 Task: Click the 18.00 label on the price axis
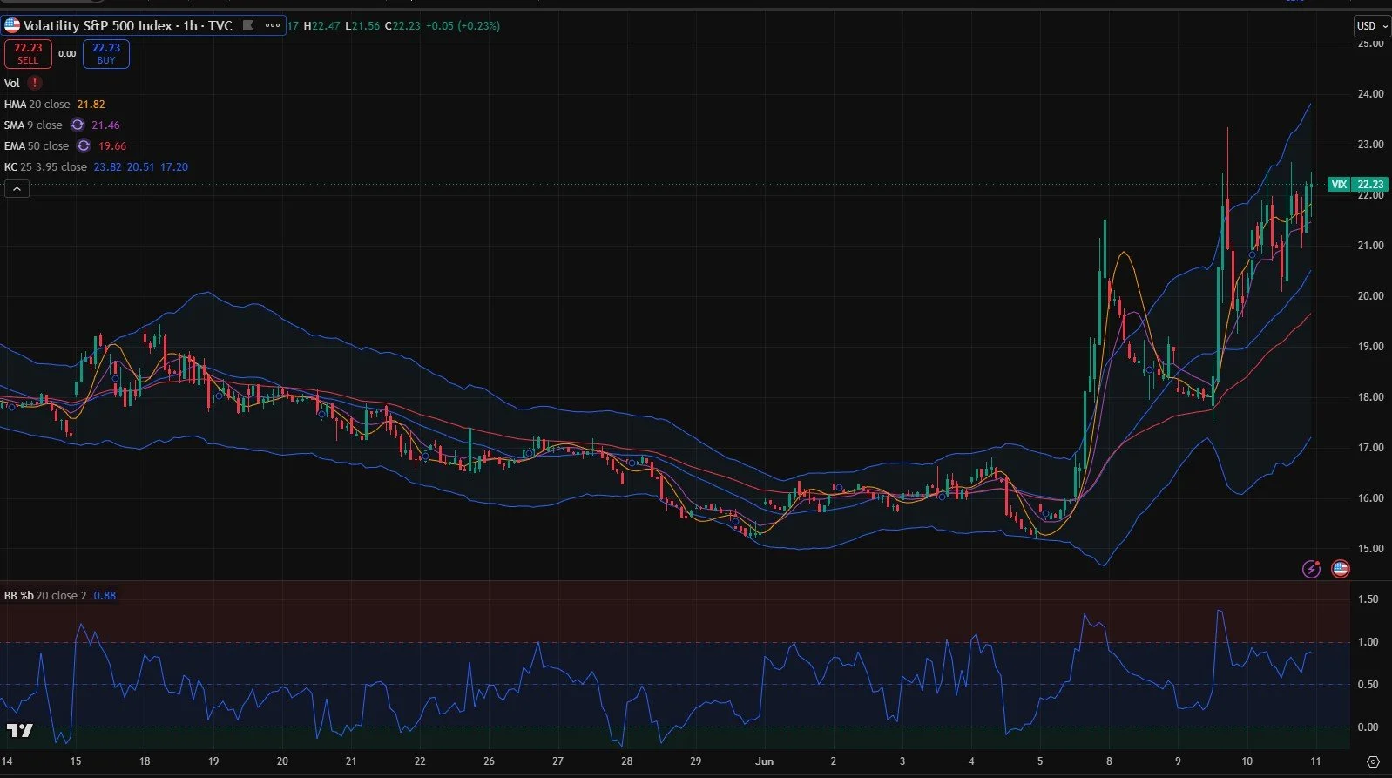click(1371, 397)
